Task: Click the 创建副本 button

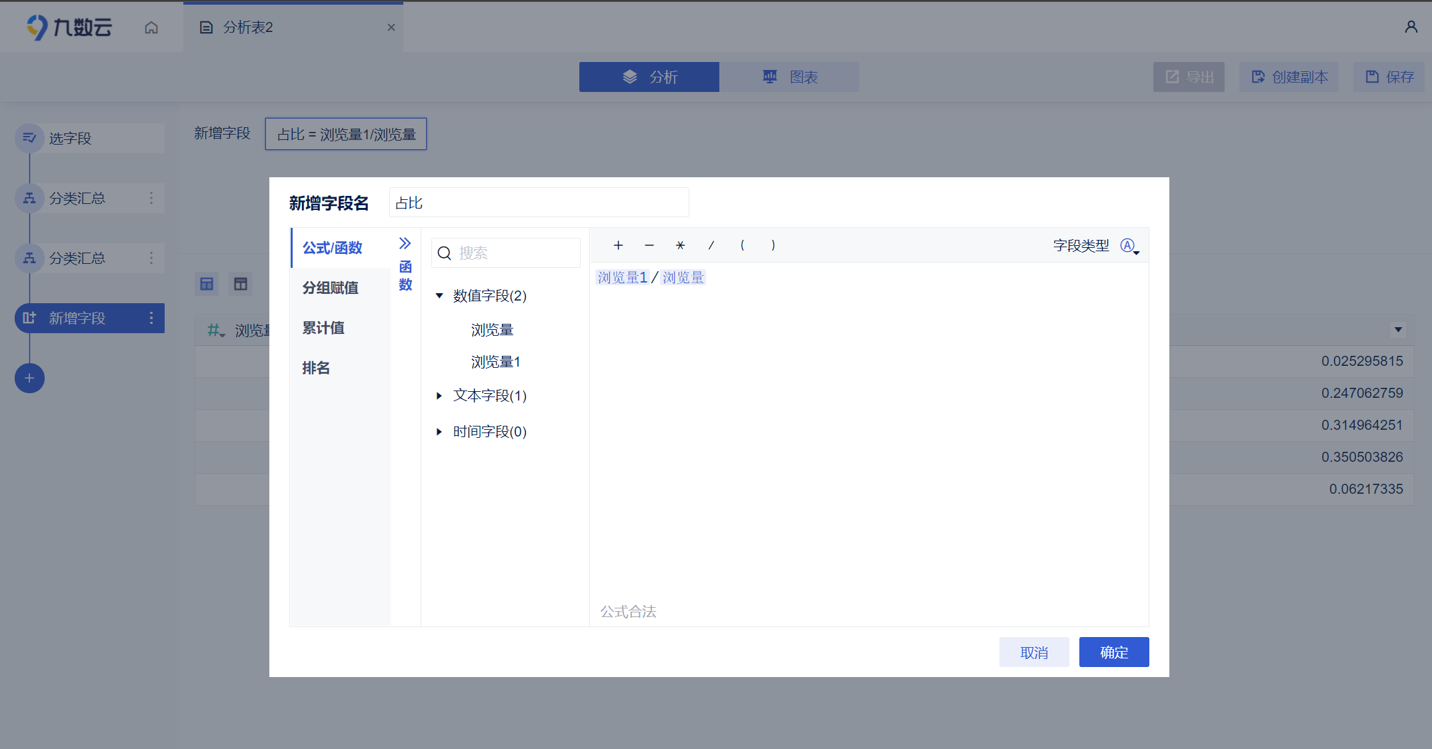Action: click(1289, 77)
